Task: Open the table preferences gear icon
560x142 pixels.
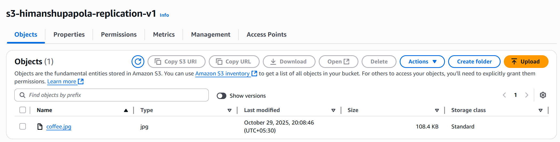Action: coord(543,95)
